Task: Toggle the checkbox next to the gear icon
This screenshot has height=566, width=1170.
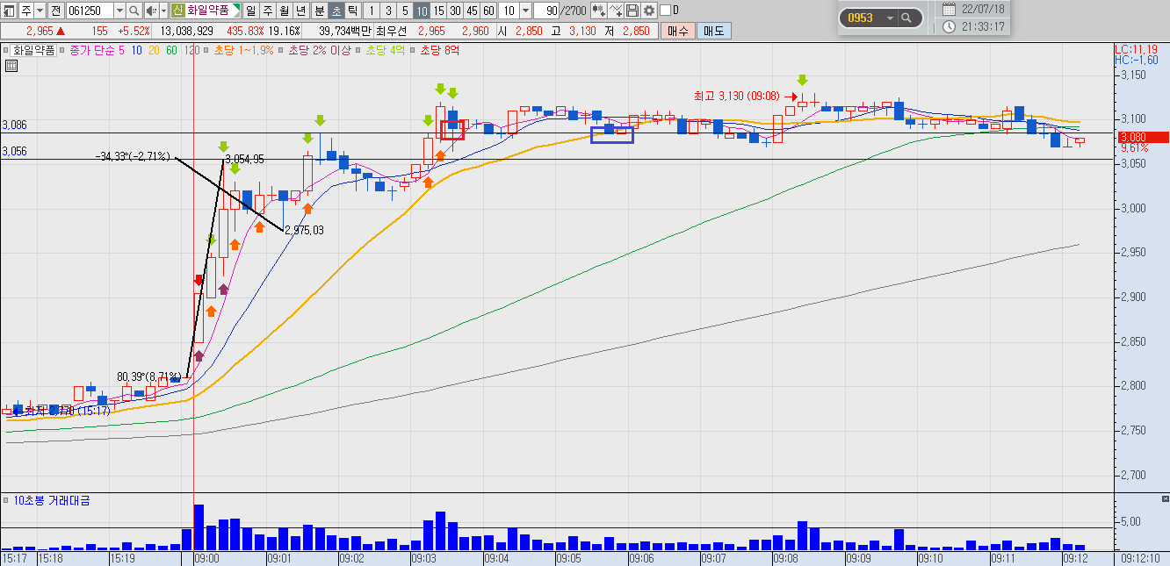Action: pyautogui.click(x=665, y=11)
